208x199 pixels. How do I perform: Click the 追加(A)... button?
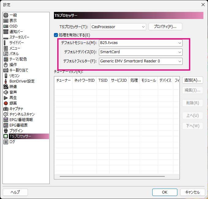click(192, 80)
